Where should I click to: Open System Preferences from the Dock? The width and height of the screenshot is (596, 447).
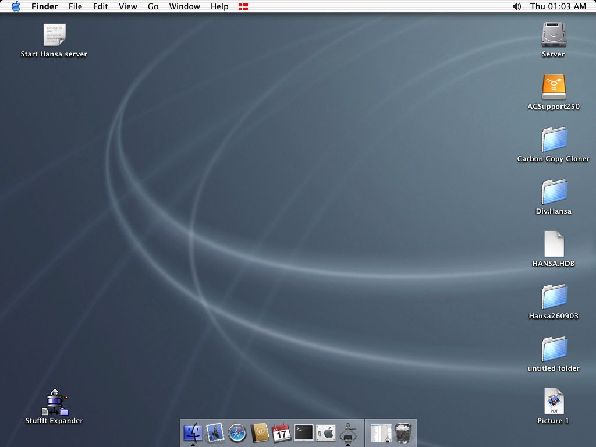tap(326, 433)
